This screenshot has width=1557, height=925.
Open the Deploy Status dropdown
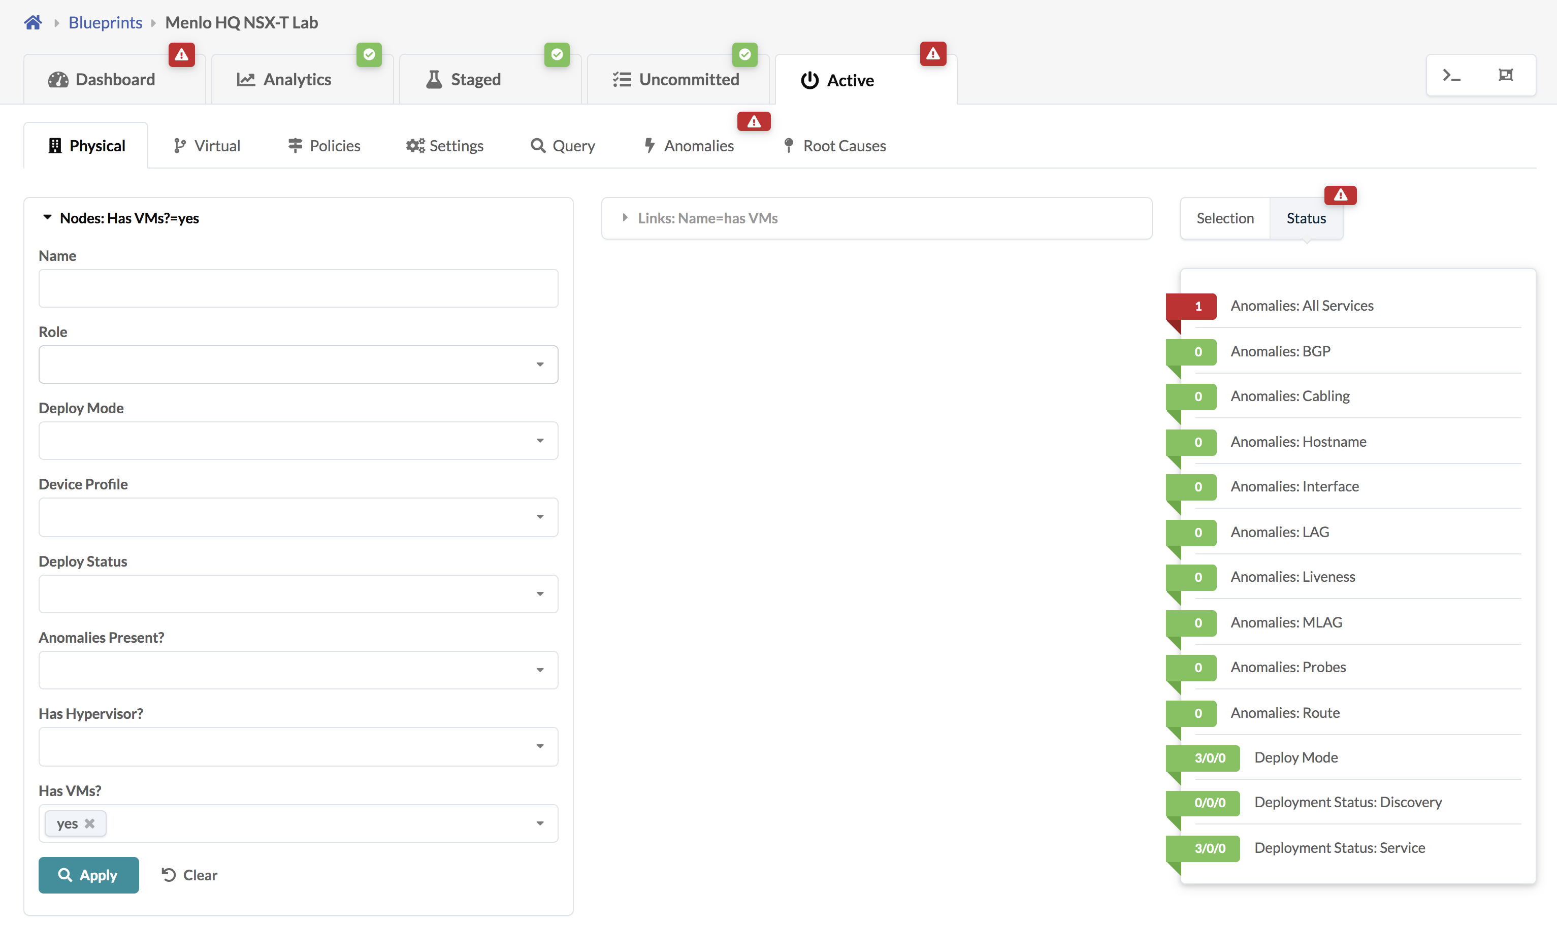coord(298,594)
